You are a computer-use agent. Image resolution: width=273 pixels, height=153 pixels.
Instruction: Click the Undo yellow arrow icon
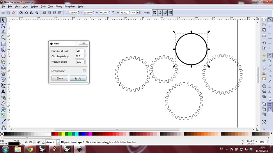click(264, 55)
